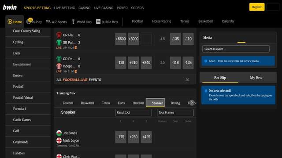Click the Home coin icon
The height and width of the screenshot is (158, 282).
pos(10,22)
